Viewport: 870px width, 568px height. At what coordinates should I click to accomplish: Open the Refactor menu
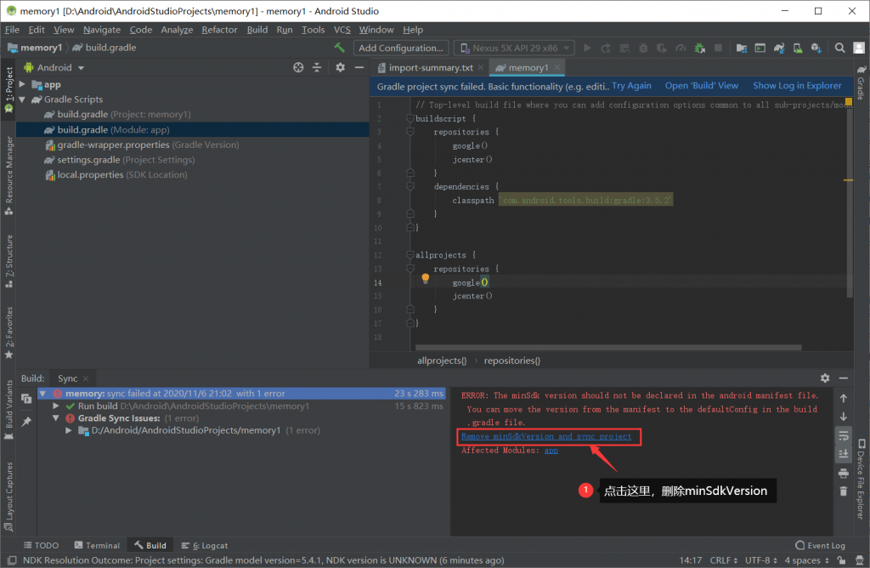tap(219, 30)
